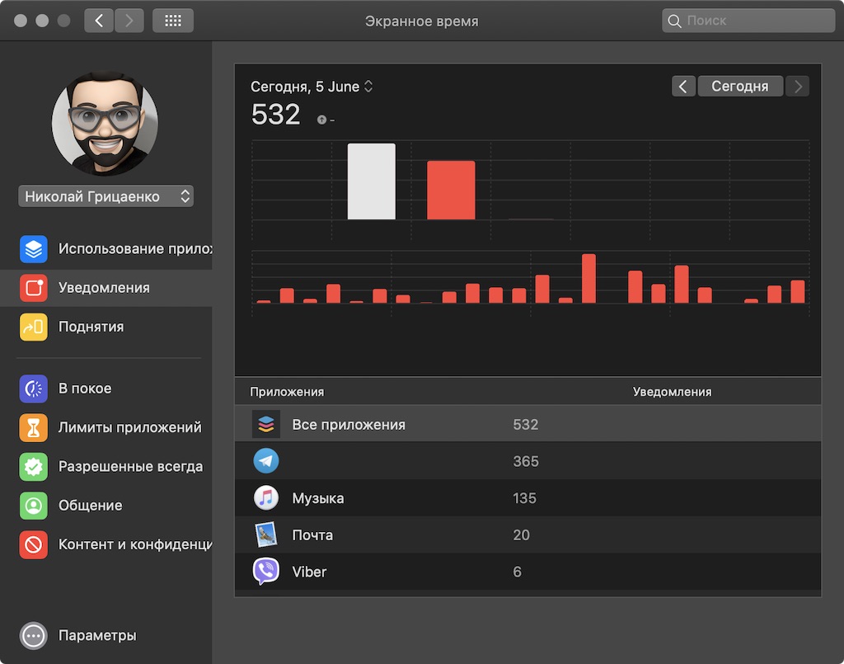Expand the Николай Грицаенко user dropdown
Viewport: 844px width, 664px height.
pyautogui.click(x=106, y=196)
